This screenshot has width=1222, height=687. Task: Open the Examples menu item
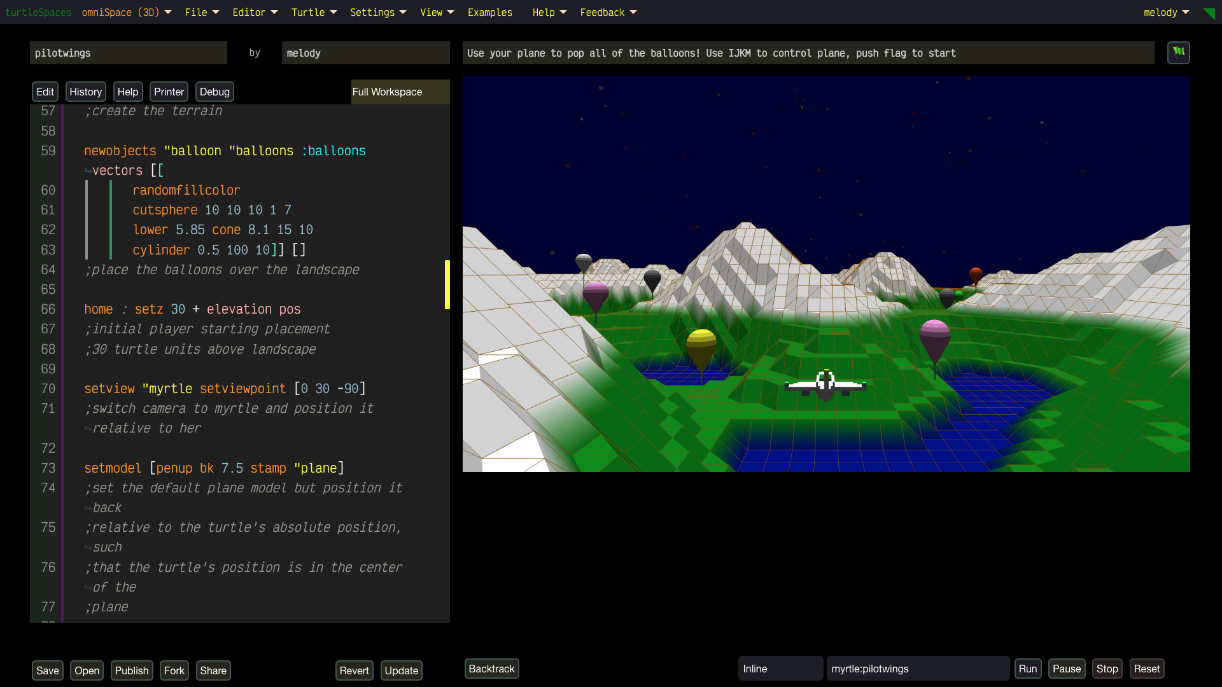click(489, 13)
